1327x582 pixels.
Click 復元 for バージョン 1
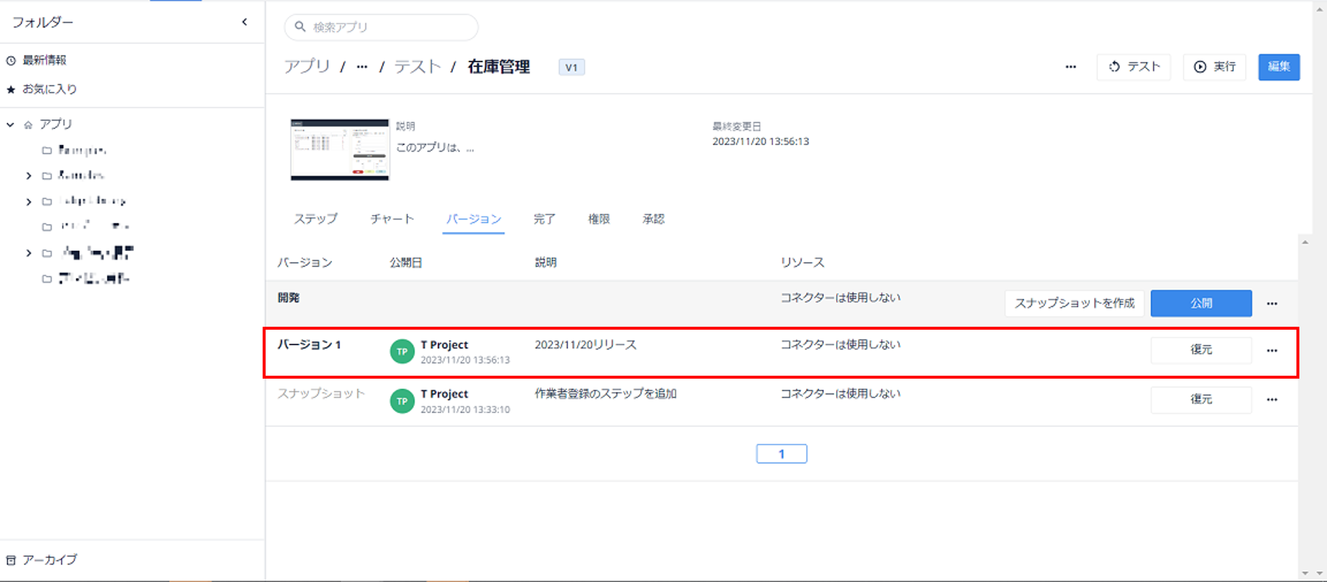(x=1201, y=350)
